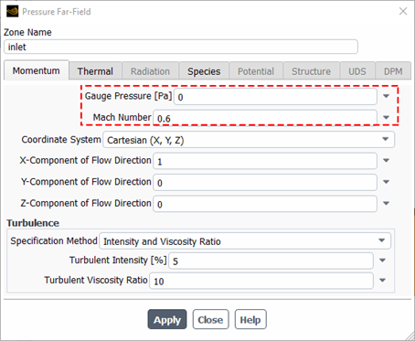
Task: Expand Z-Component of Flow Direction arrow
Action: 386,203
